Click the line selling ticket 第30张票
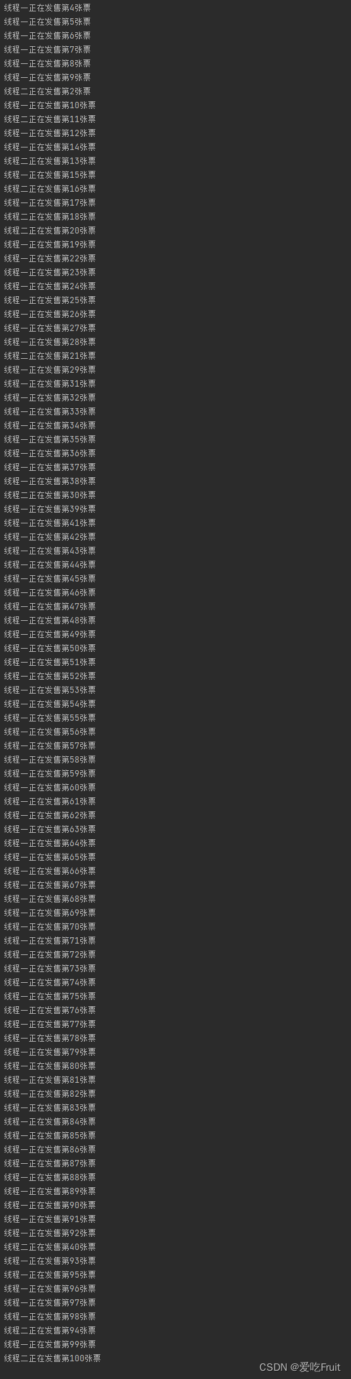The image size is (351, 1379). 50,495
